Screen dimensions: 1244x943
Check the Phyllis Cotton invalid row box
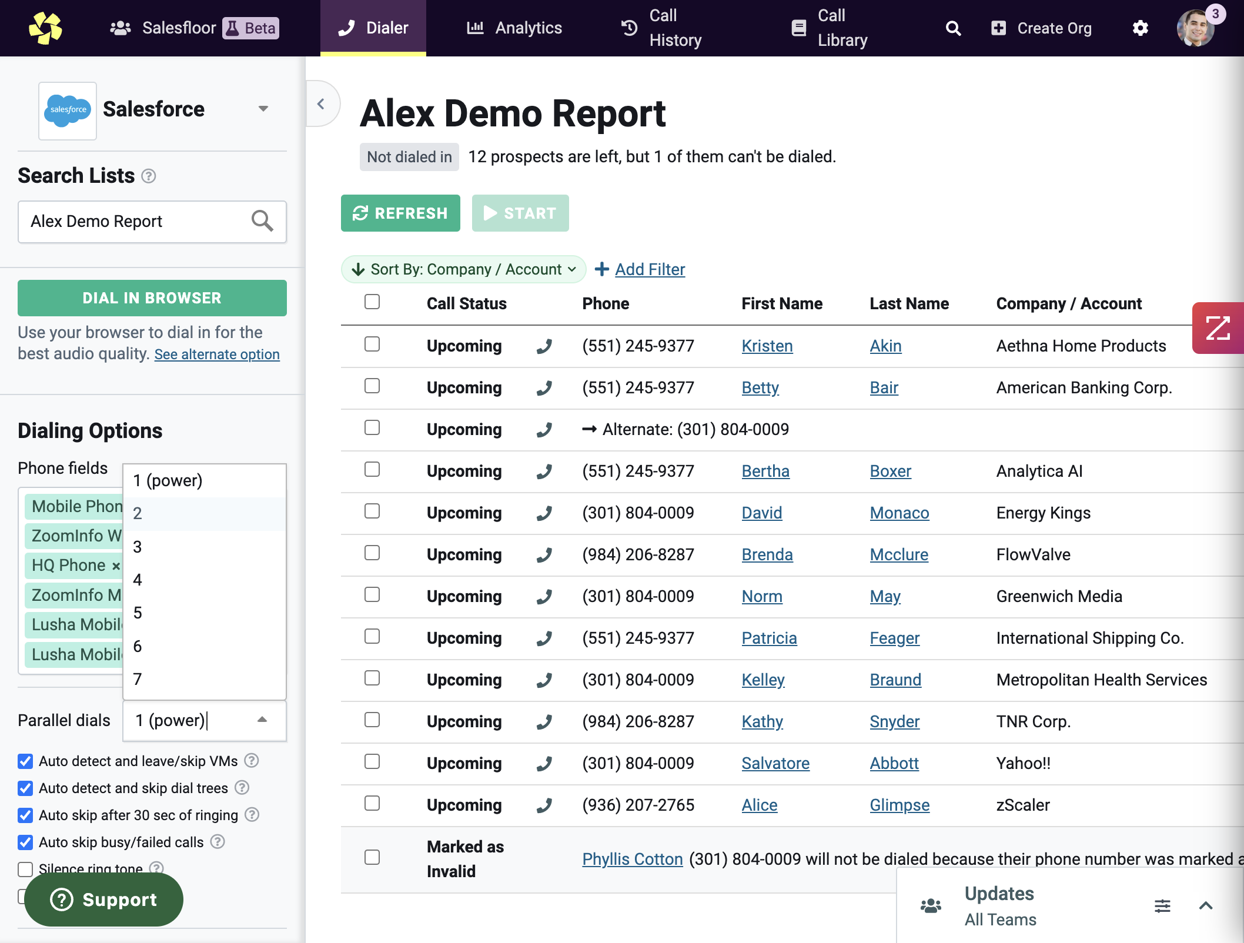[372, 857]
